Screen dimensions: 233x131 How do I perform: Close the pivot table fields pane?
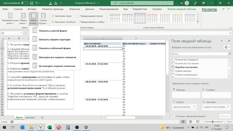coord(229,41)
